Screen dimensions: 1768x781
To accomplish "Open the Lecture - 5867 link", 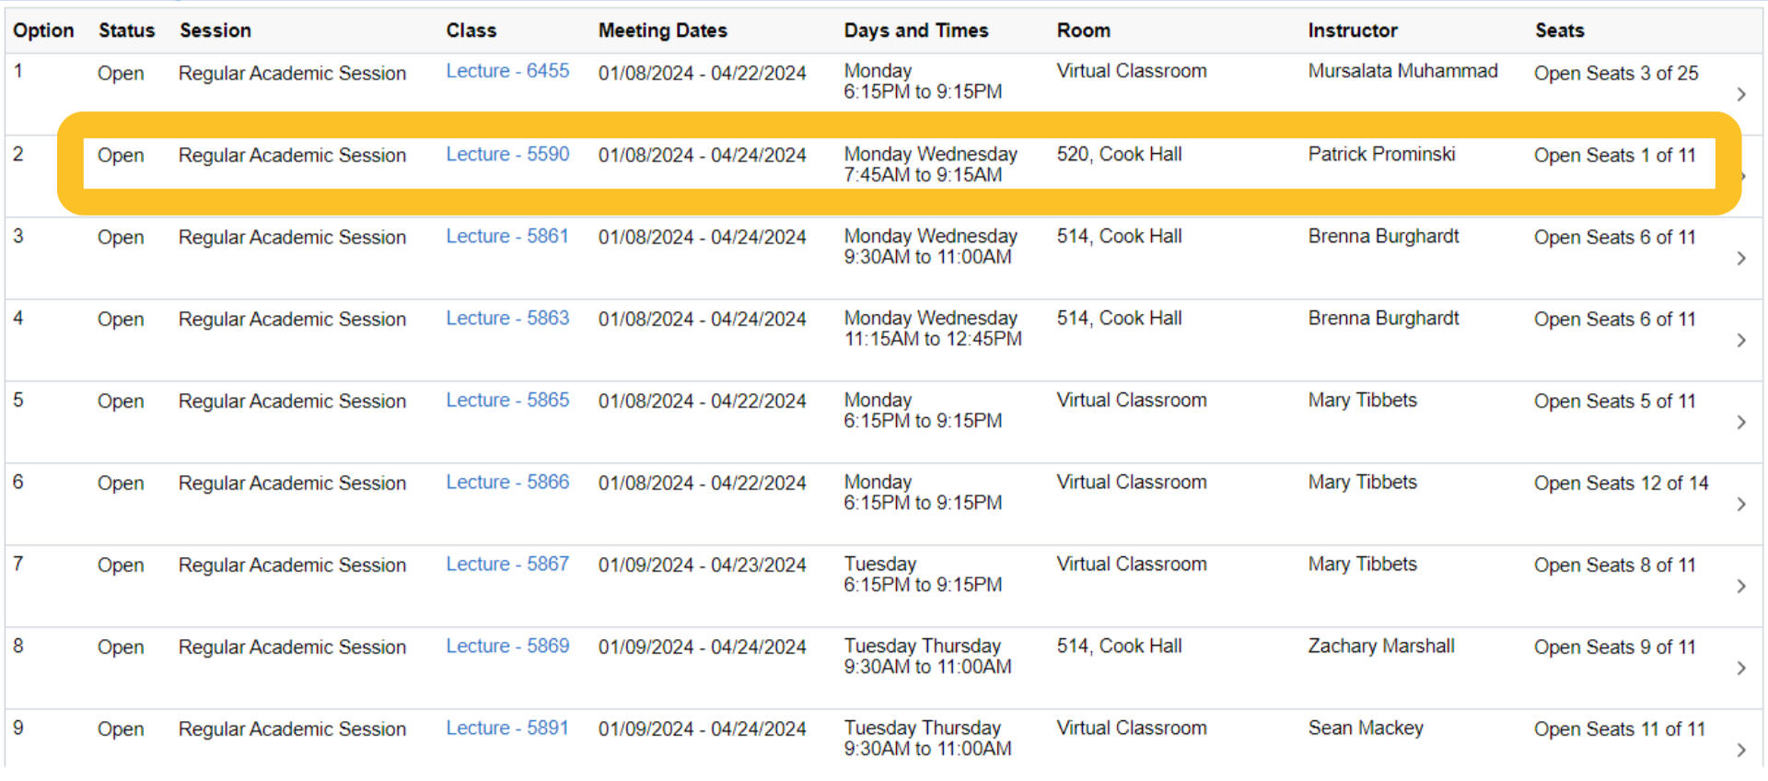I will coord(507,565).
